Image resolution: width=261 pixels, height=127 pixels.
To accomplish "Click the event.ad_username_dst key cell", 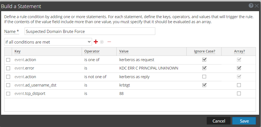I will [x=35, y=85].
